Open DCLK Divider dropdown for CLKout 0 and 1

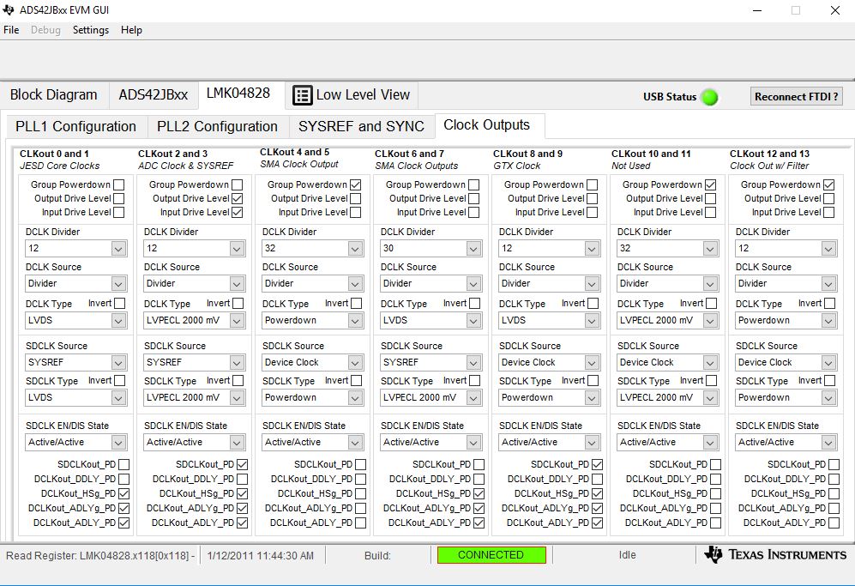tap(118, 249)
